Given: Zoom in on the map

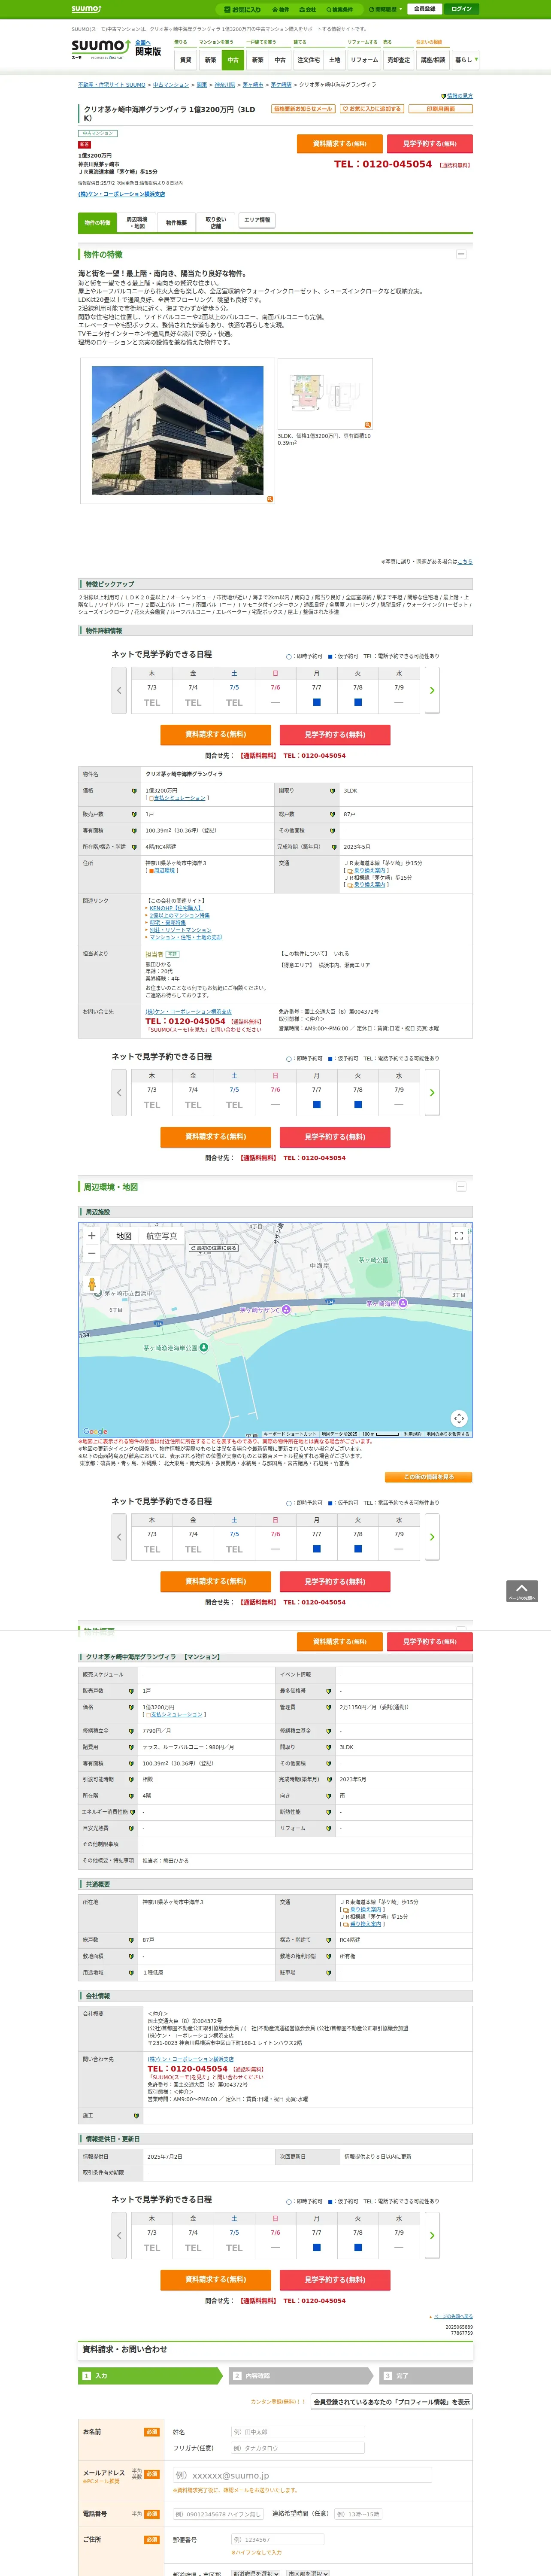Looking at the screenshot, I should (92, 1236).
